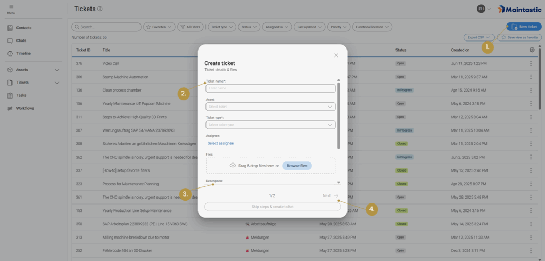Click the Contacts icon in sidebar
This screenshot has height=261, width=545.
coord(11,28)
